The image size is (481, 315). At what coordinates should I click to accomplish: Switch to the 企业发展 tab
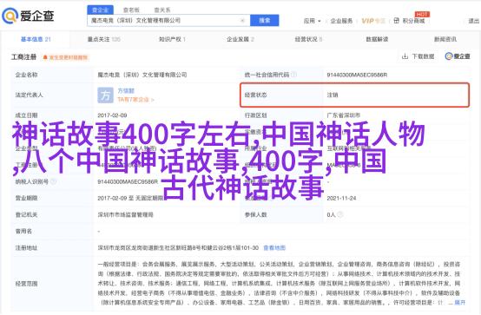240,39
